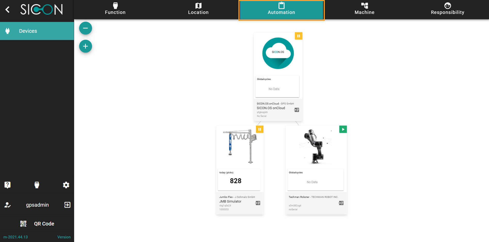Click the plug icon in bottom sidebar

[x=37, y=185]
